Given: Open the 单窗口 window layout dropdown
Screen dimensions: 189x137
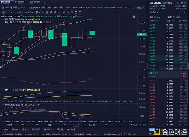Looking at the screenshot, I should [140, 8].
